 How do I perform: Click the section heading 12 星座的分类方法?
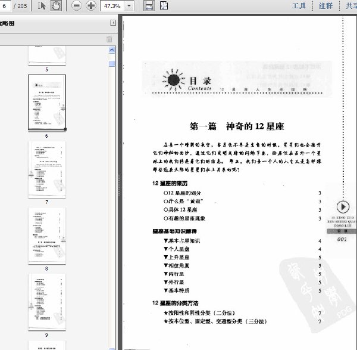[176, 303]
